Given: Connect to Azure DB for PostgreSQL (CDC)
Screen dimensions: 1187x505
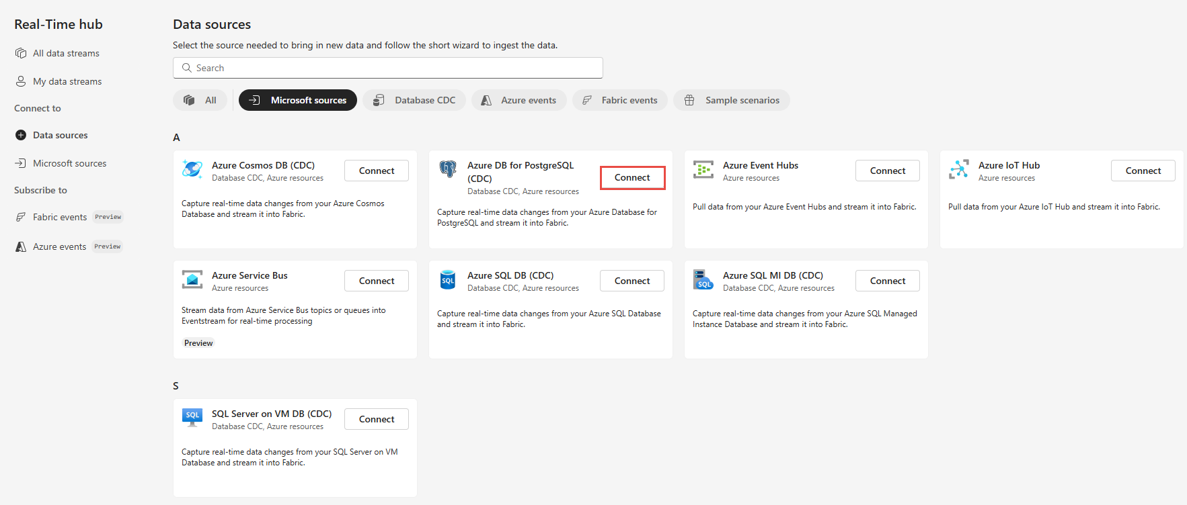Looking at the screenshot, I should [632, 177].
